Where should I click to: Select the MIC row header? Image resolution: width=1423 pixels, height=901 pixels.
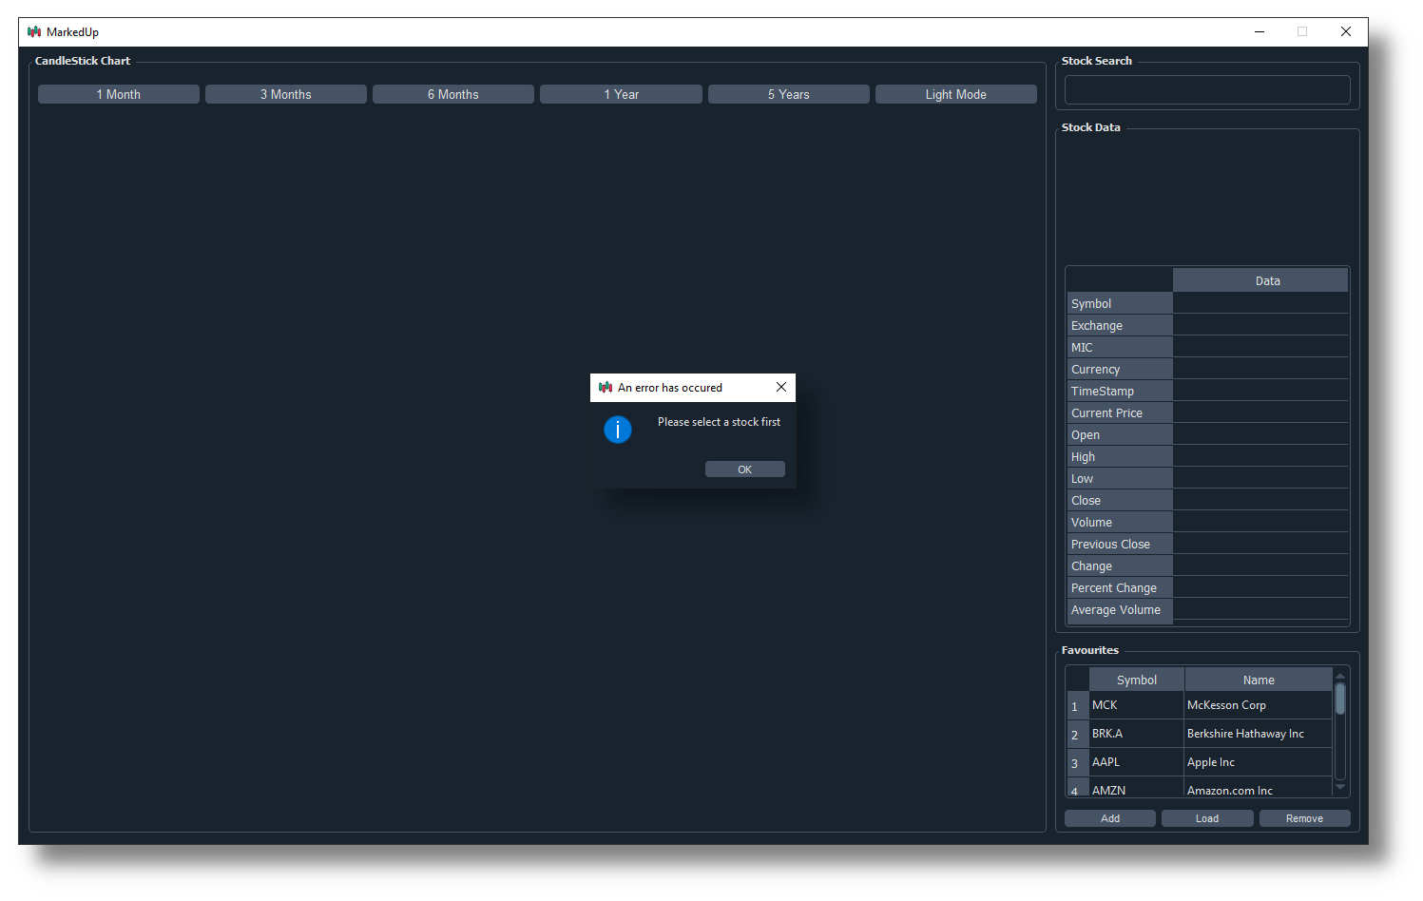1120,347
